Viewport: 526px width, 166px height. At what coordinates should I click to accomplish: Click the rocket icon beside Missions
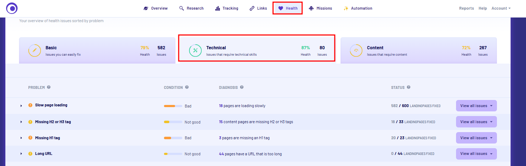pyautogui.click(x=311, y=8)
